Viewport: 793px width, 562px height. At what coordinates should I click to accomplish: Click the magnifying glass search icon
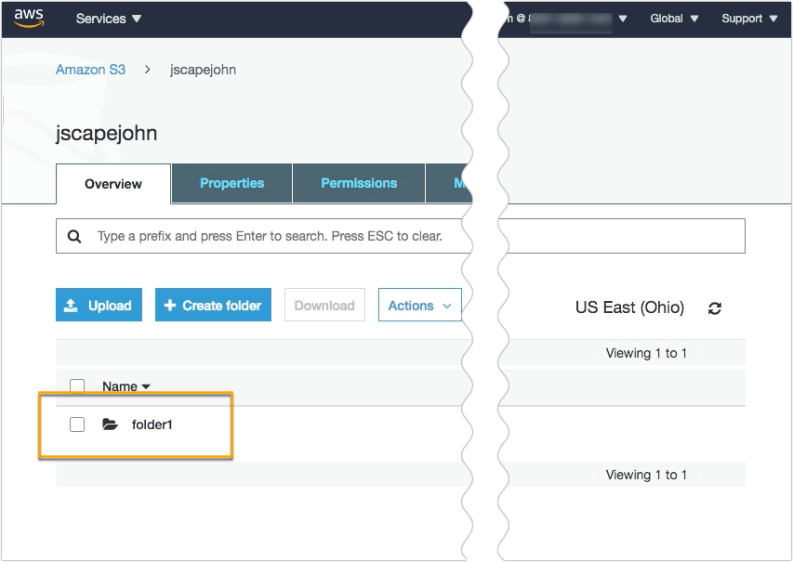pyautogui.click(x=74, y=237)
